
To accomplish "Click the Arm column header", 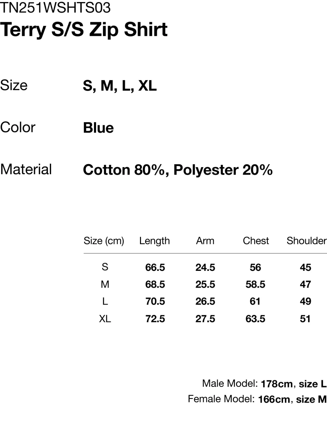I will click(205, 241).
